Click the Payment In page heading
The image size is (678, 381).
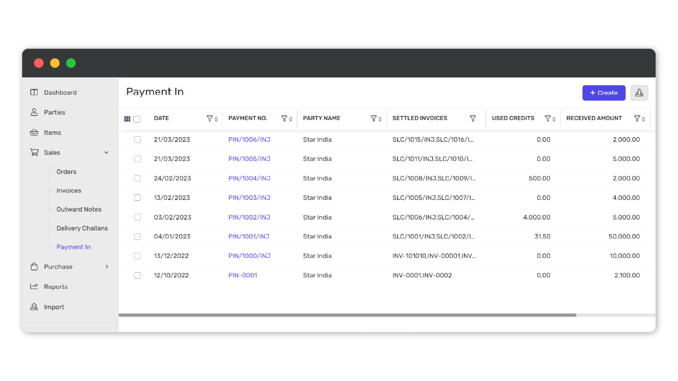(x=155, y=92)
